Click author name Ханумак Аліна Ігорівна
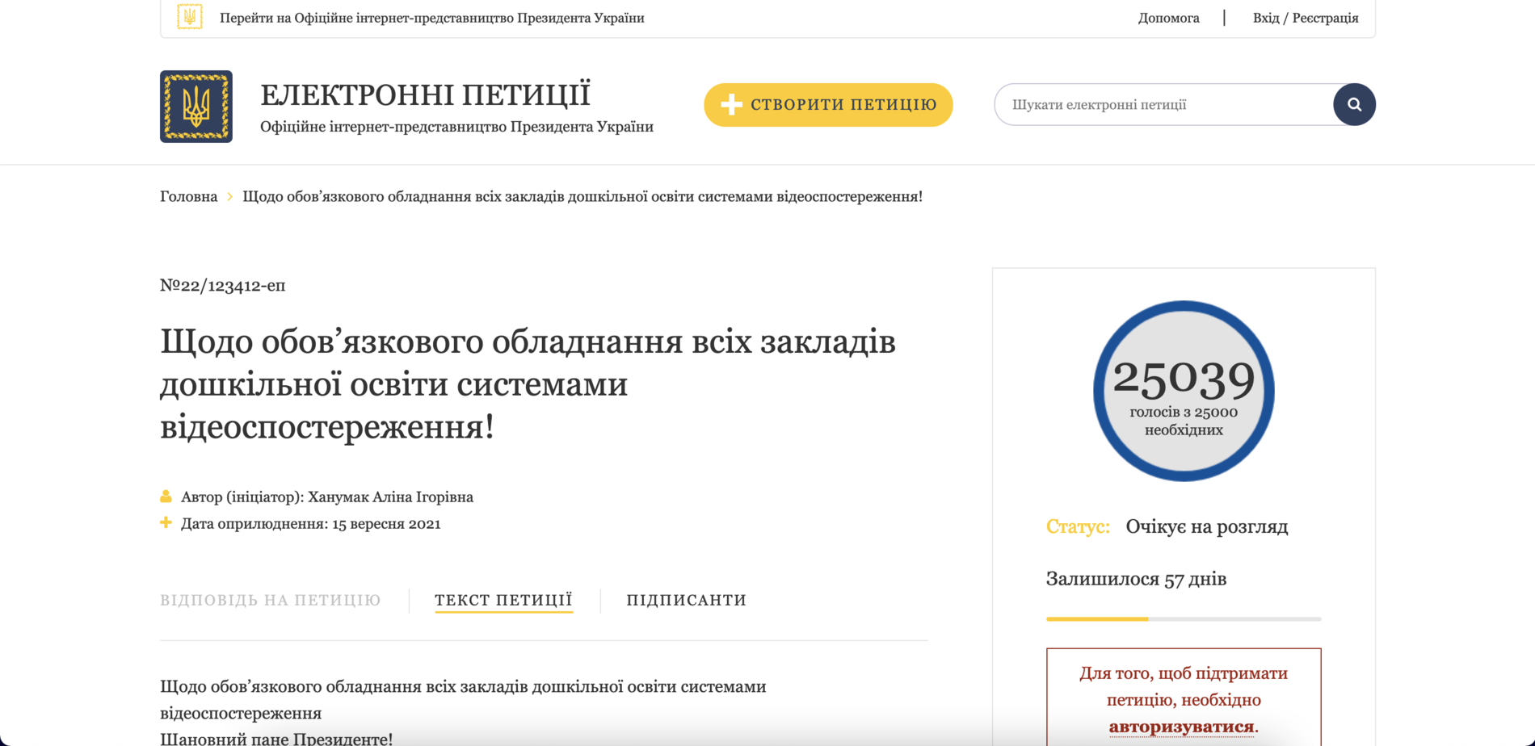 390,497
